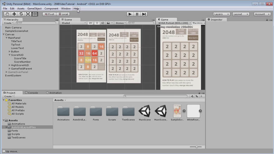Open the Account dropdown

pos(262,14)
